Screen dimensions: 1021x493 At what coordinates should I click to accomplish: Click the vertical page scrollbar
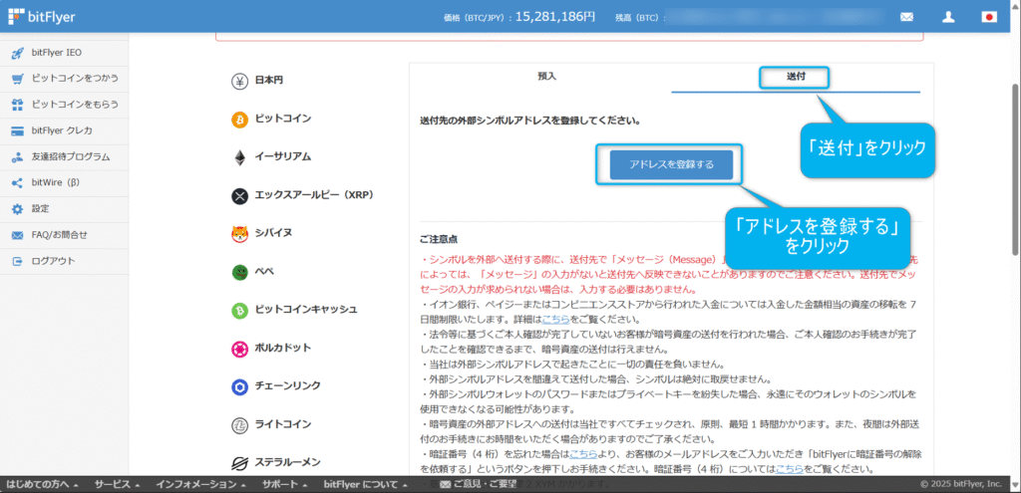click(x=1015, y=169)
